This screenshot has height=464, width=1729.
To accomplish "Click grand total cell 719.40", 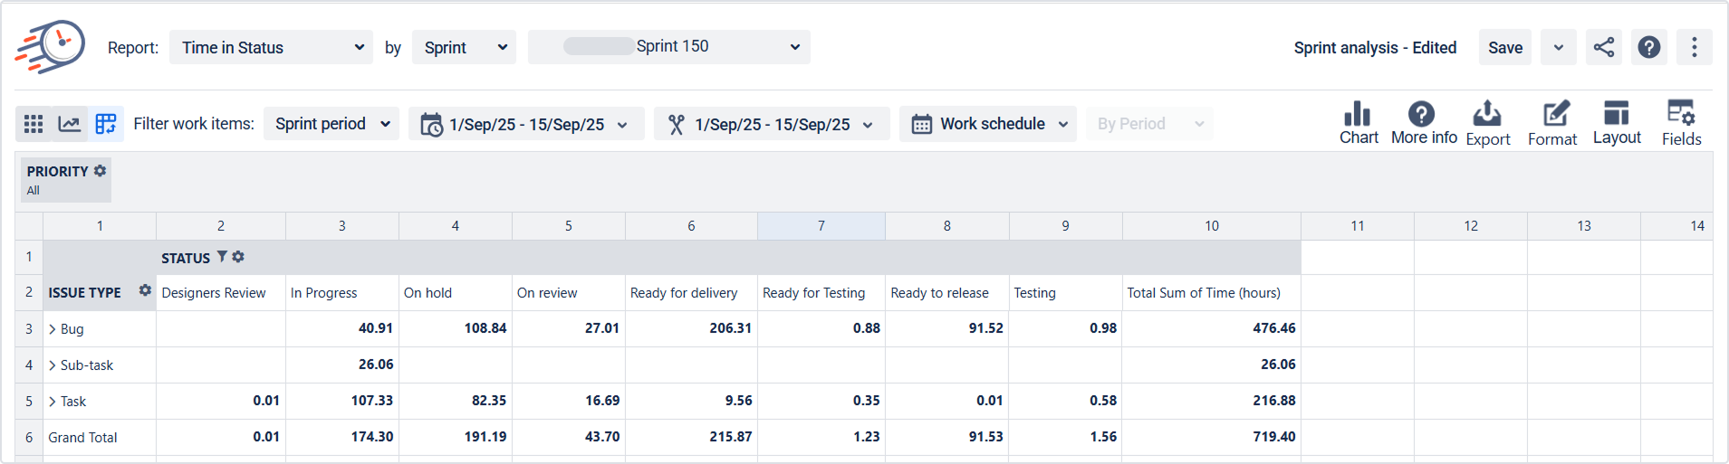I will tap(1212, 438).
